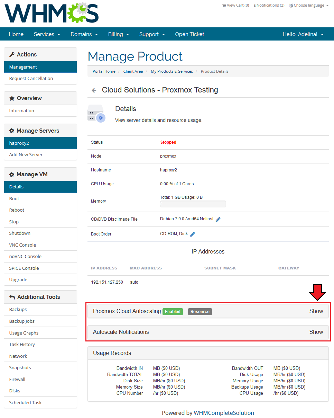This screenshot has height=418, width=334.
Task: Click Stop in Manage VM
Action: [x=40, y=222]
